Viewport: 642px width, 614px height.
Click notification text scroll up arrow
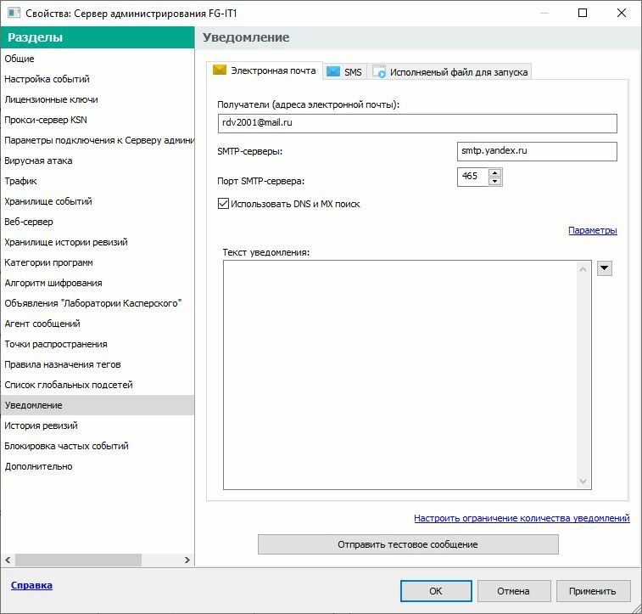583,269
